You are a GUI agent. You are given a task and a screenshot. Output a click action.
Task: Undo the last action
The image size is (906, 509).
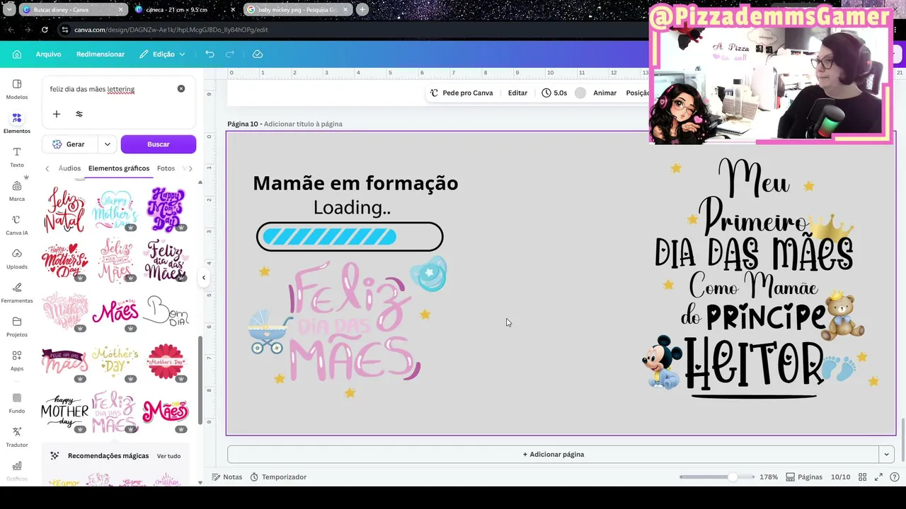[x=210, y=54]
